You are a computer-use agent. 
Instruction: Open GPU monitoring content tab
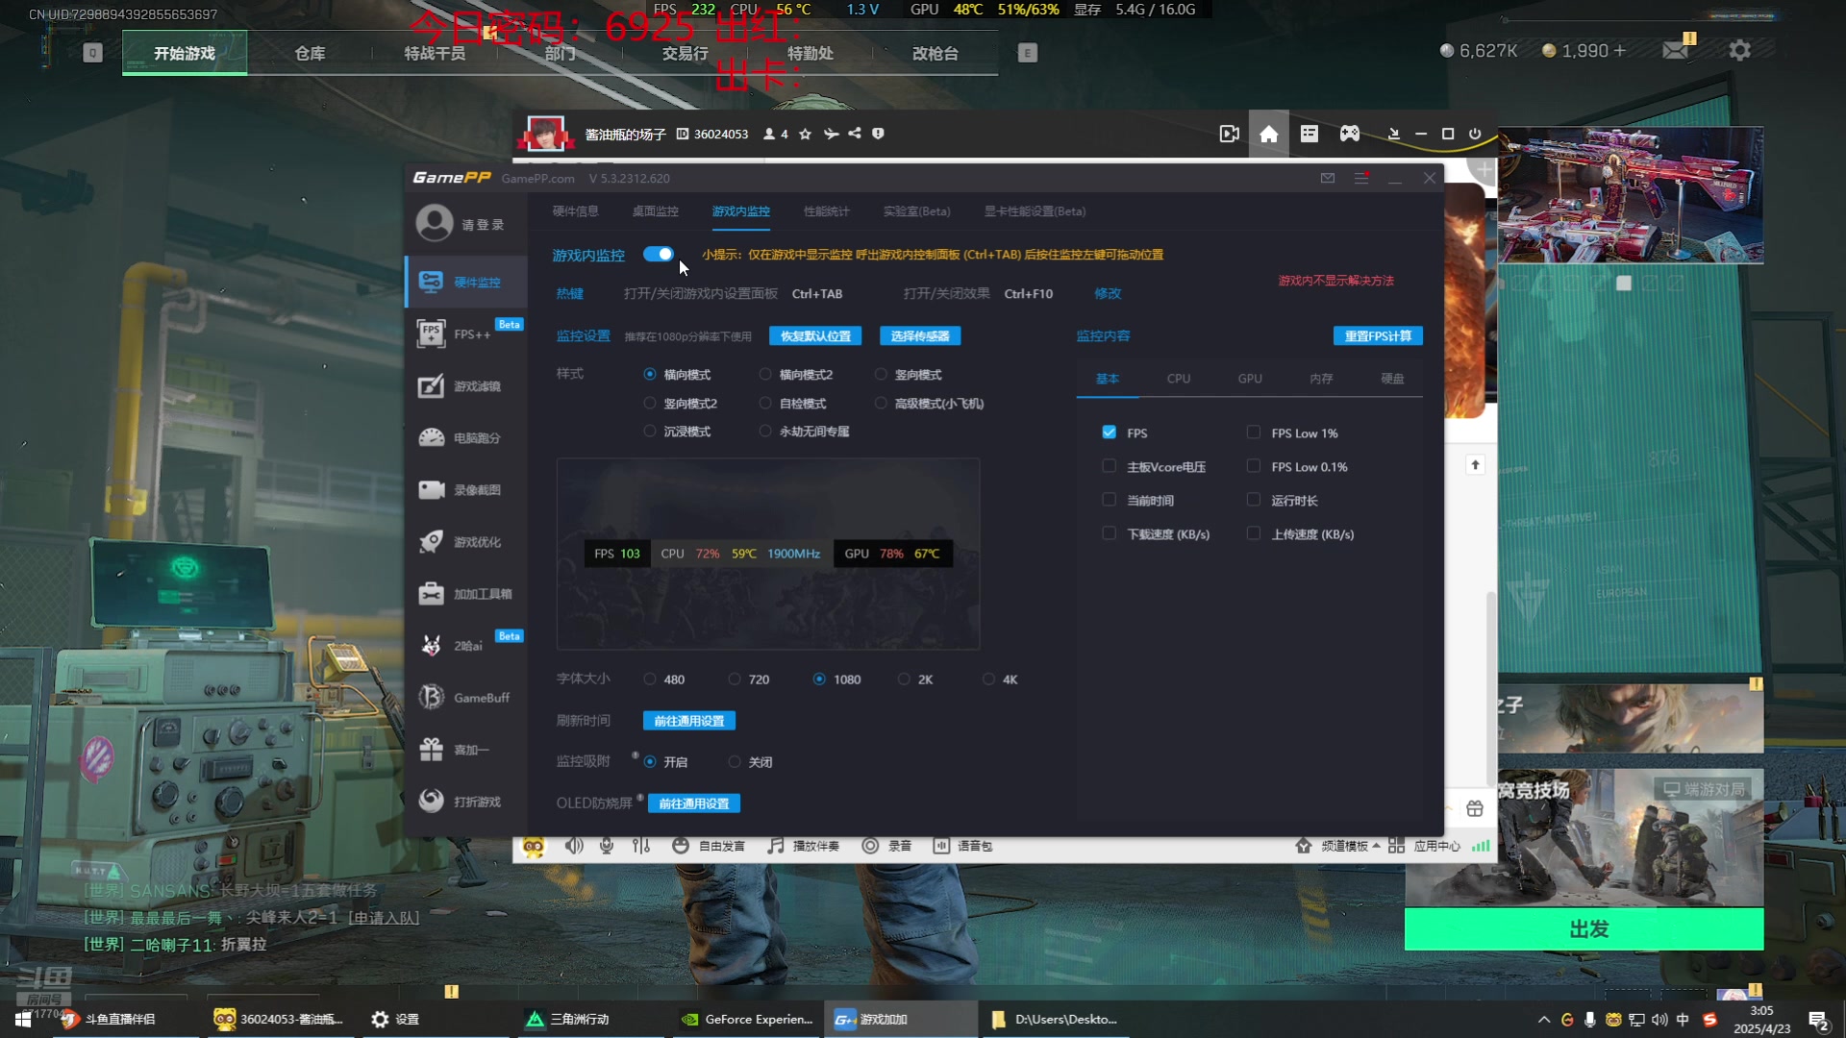1250,379
